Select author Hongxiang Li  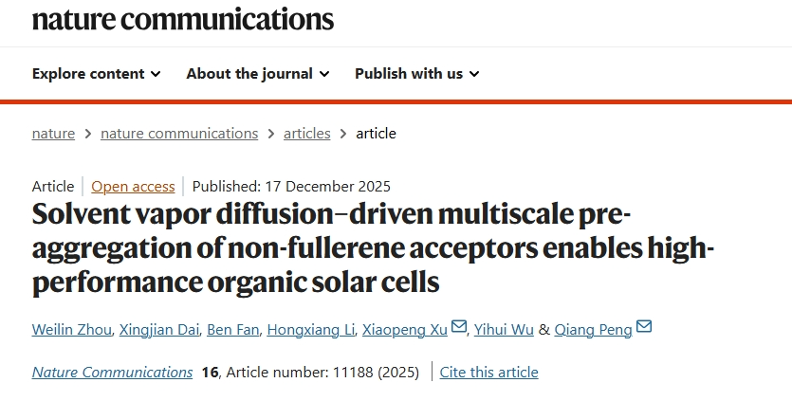310,329
